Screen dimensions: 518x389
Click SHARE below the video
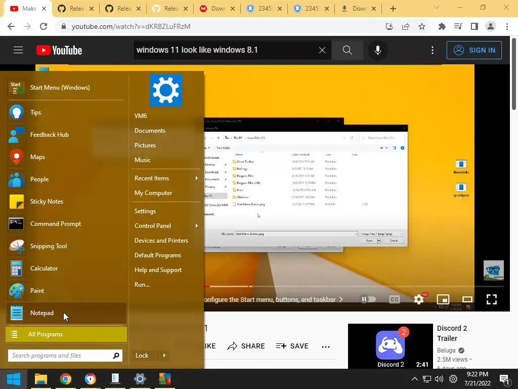point(246,346)
